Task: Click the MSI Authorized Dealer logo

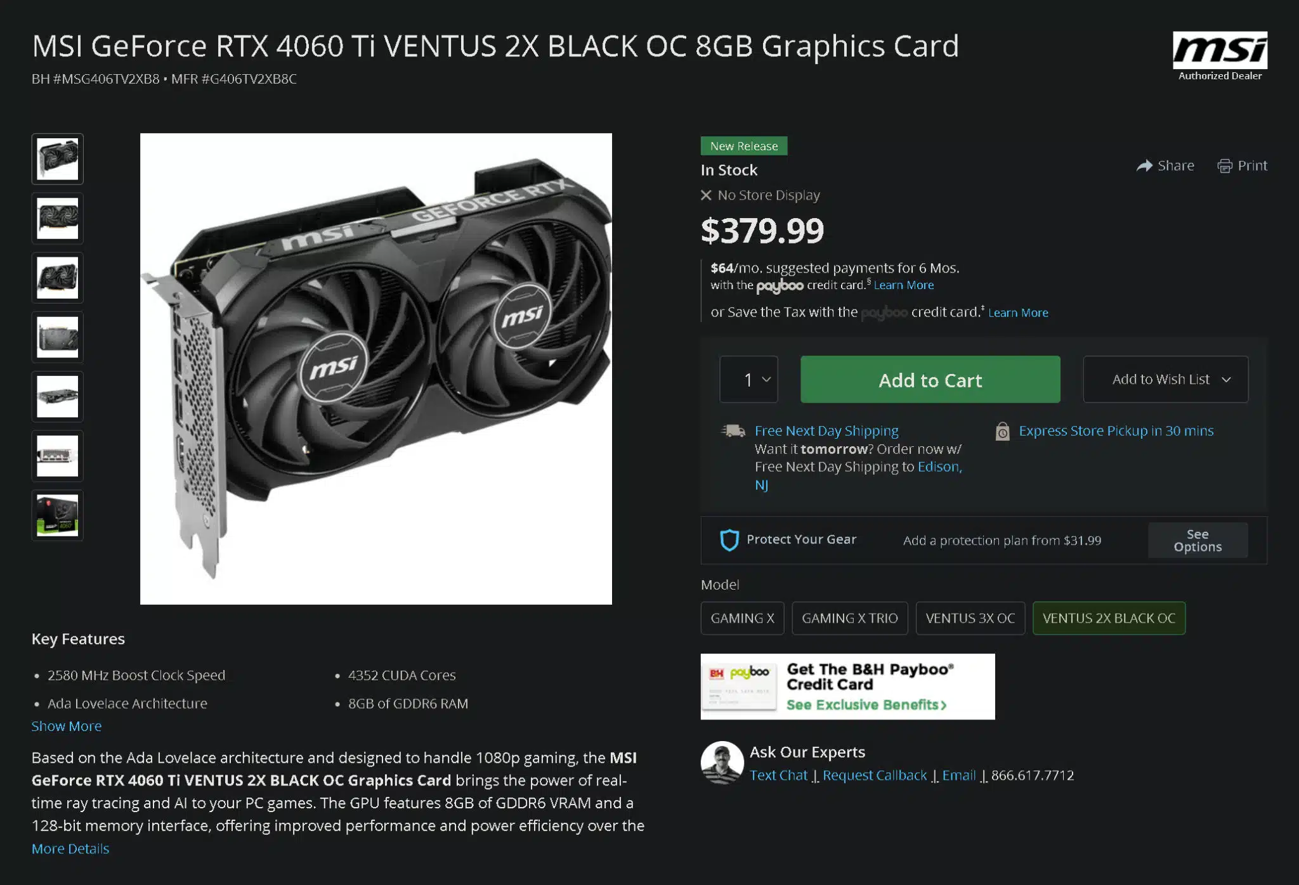Action: coord(1220,56)
